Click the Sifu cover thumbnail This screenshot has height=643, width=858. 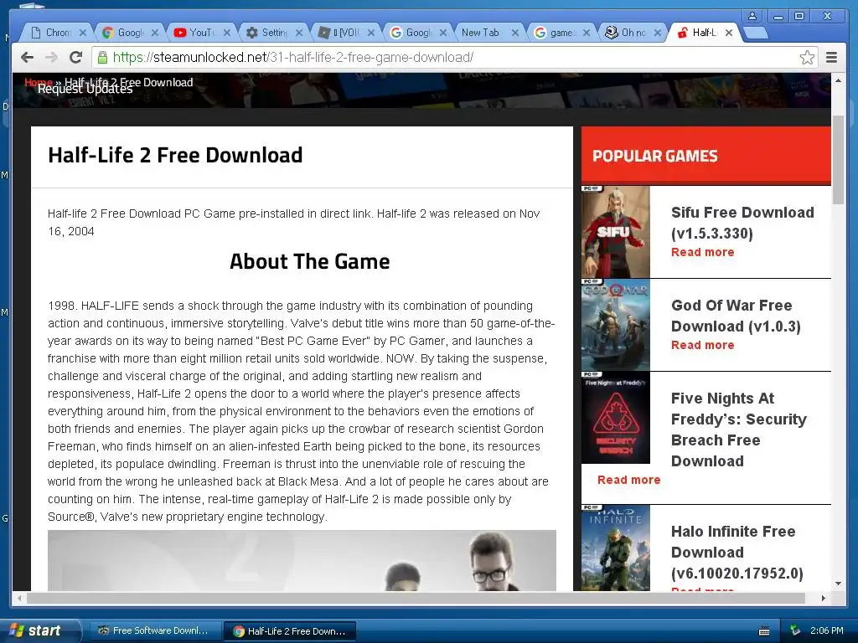click(616, 232)
